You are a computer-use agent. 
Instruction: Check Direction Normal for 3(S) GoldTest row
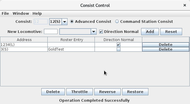tap(118, 49)
